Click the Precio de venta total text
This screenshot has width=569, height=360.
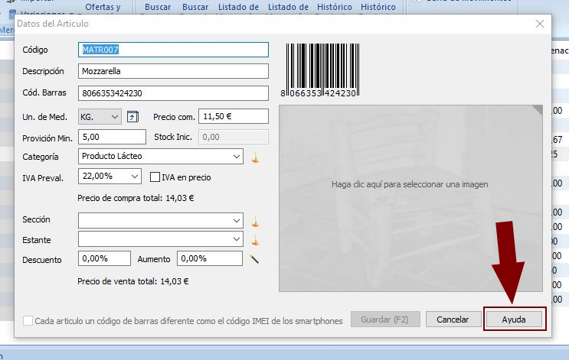click(x=132, y=281)
